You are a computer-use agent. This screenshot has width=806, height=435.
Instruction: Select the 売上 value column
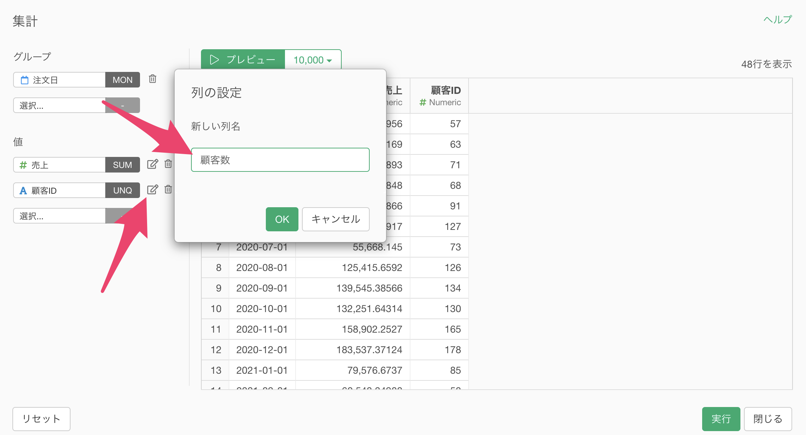[59, 165]
